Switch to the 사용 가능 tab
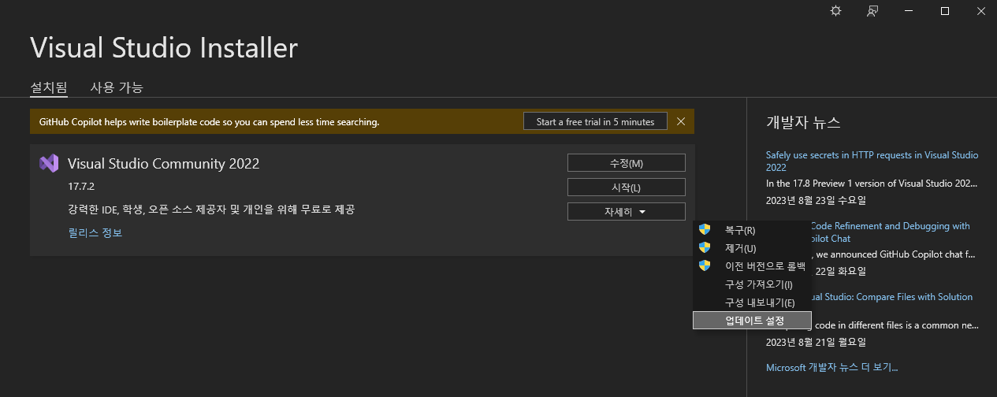 click(117, 87)
